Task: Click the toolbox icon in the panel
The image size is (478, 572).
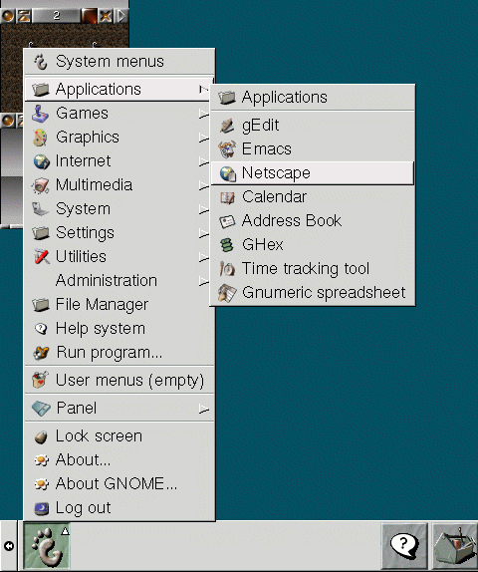Action: click(x=455, y=546)
